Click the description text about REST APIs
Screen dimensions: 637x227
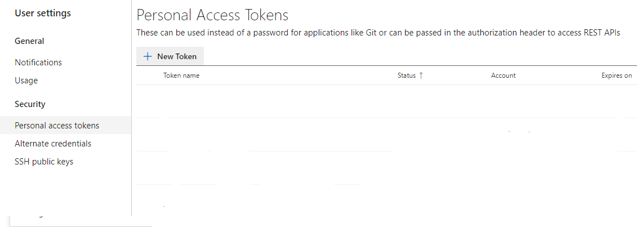[x=378, y=33]
